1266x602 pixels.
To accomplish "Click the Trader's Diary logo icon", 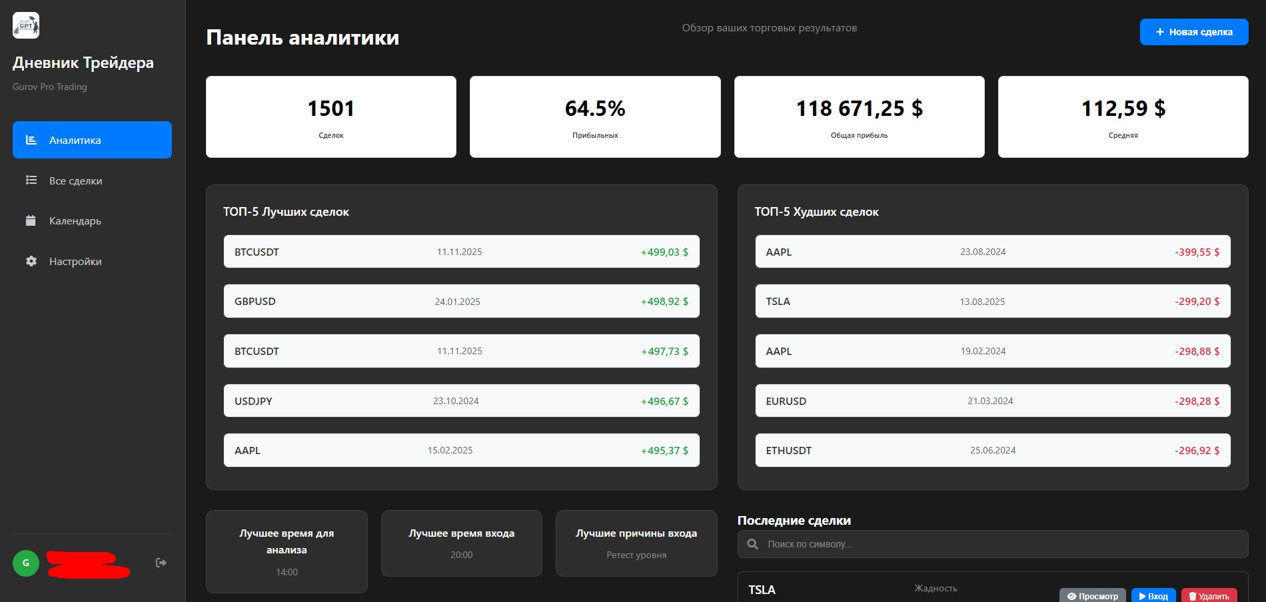I will tap(26, 25).
